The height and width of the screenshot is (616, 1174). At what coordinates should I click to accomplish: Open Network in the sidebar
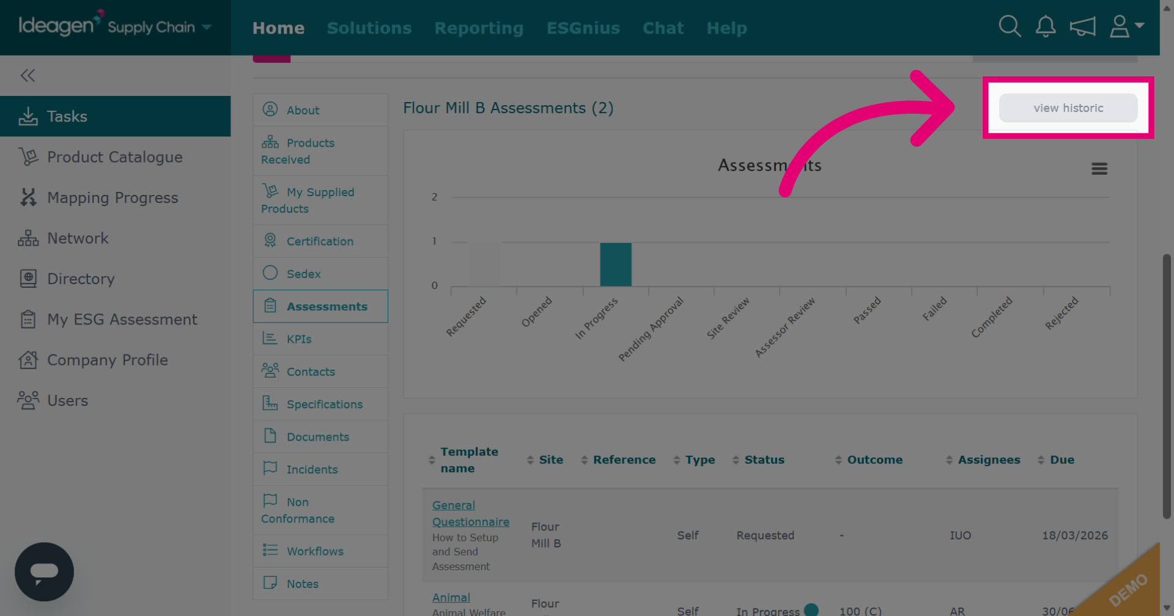(116, 238)
